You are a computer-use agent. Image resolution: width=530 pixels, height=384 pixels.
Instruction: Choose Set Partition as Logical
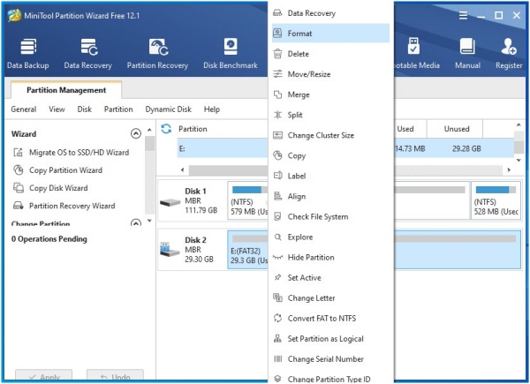(330, 338)
